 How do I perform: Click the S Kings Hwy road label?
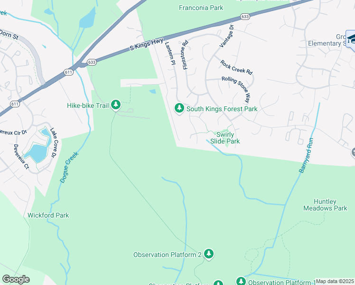146,44
